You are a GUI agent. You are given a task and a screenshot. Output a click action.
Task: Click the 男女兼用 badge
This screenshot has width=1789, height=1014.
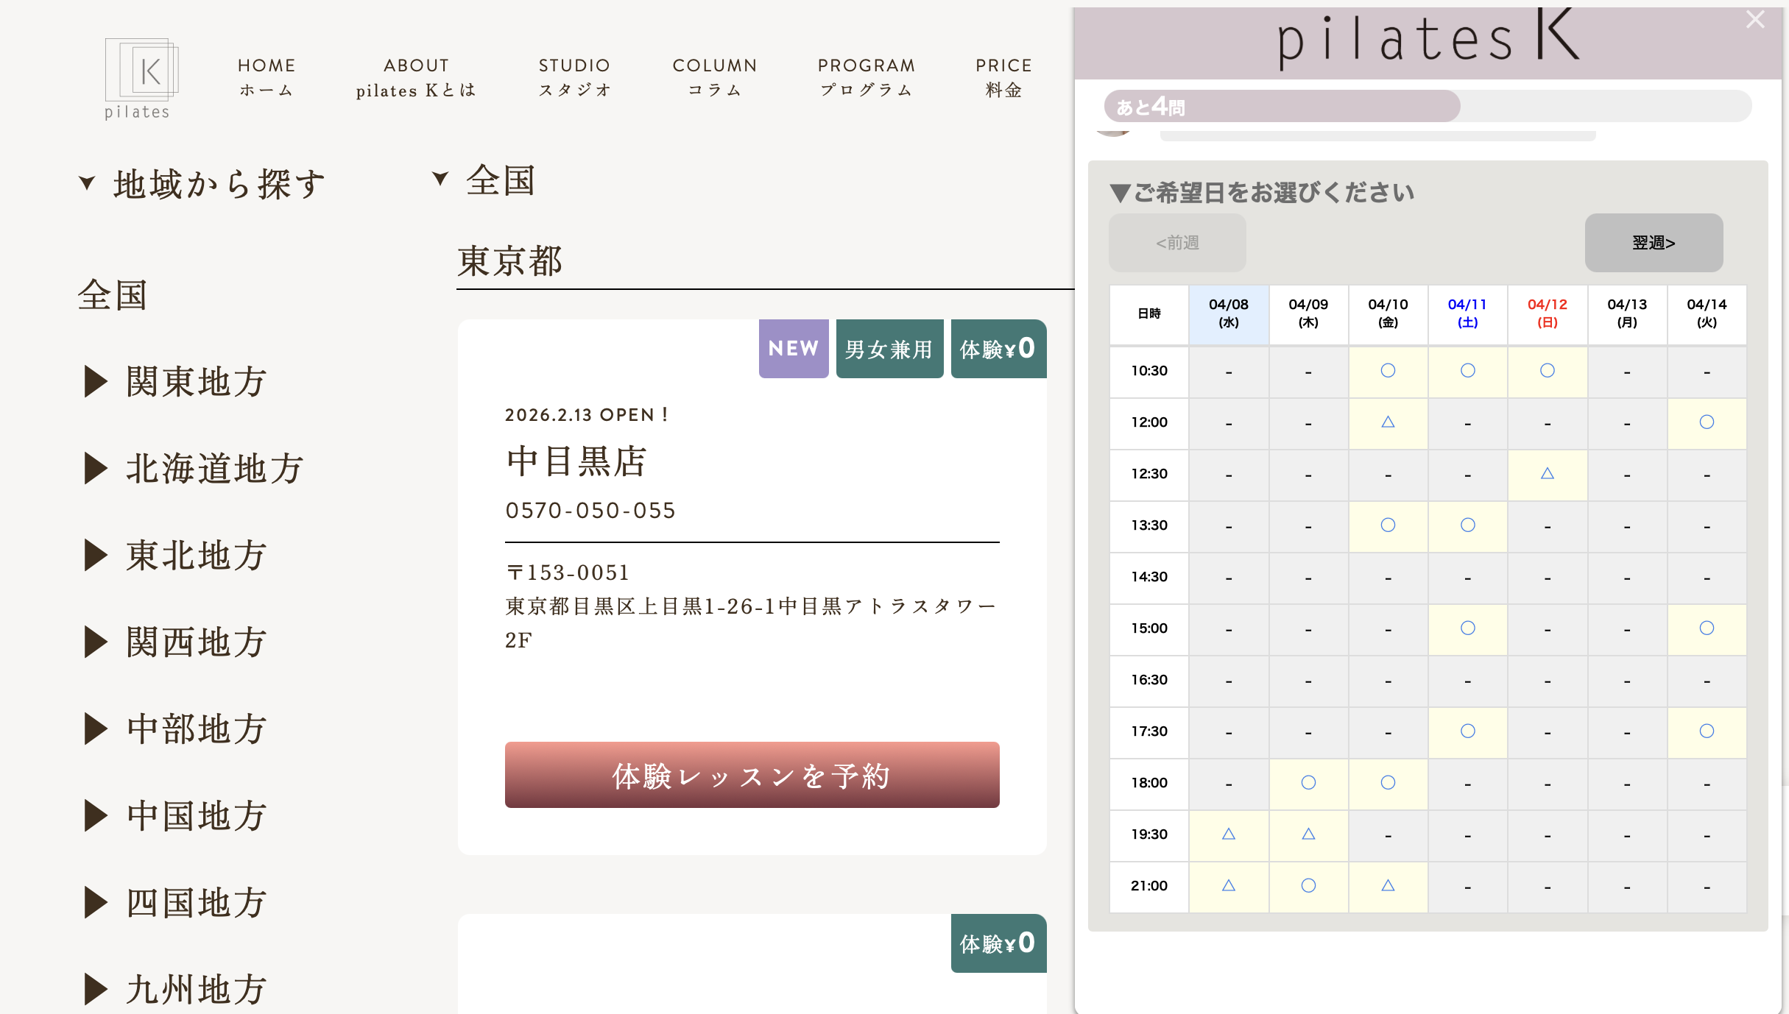click(889, 348)
